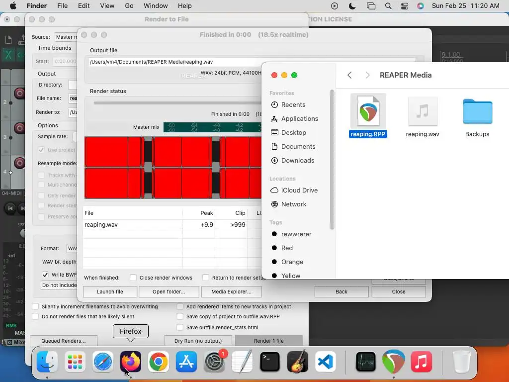Click the Open folder... button
Screen dimensions: 509x382
point(169,291)
